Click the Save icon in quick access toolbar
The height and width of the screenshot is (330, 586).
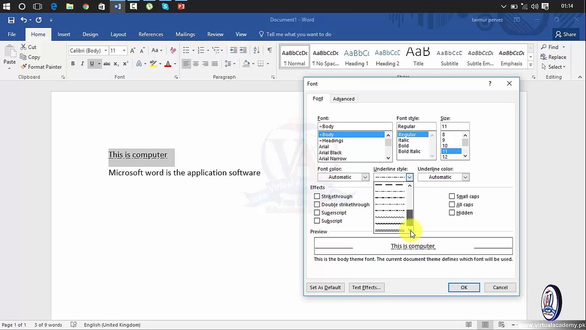click(11, 20)
